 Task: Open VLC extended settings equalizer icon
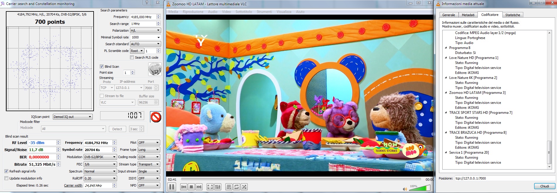(x=218, y=187)
